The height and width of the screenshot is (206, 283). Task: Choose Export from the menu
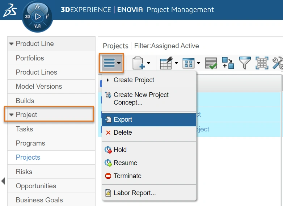[x=123, y=119]
